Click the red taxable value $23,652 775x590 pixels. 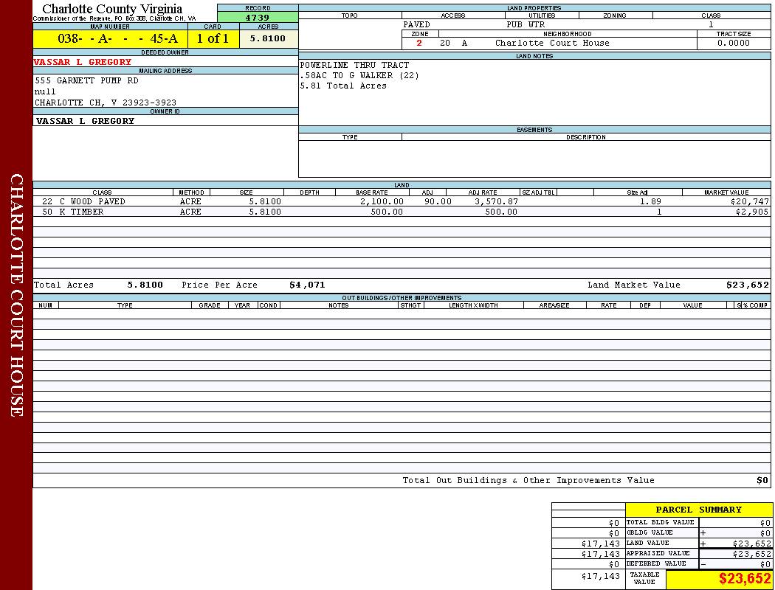point(744,579)
